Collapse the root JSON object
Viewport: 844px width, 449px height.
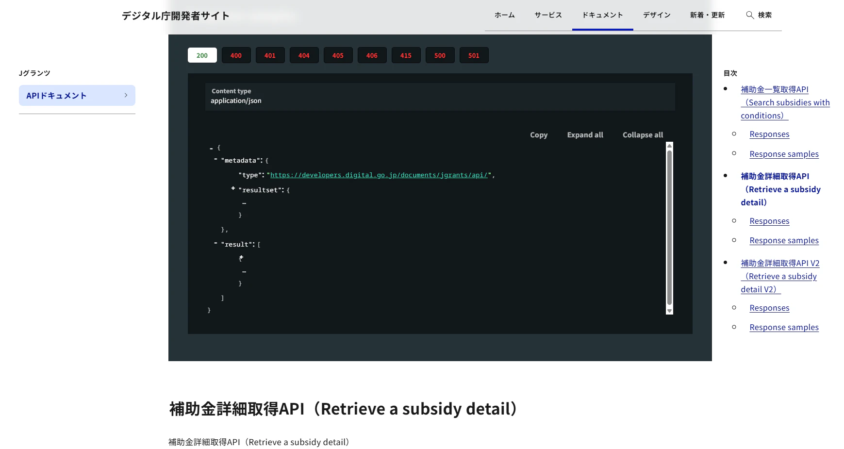pos(211,148)
